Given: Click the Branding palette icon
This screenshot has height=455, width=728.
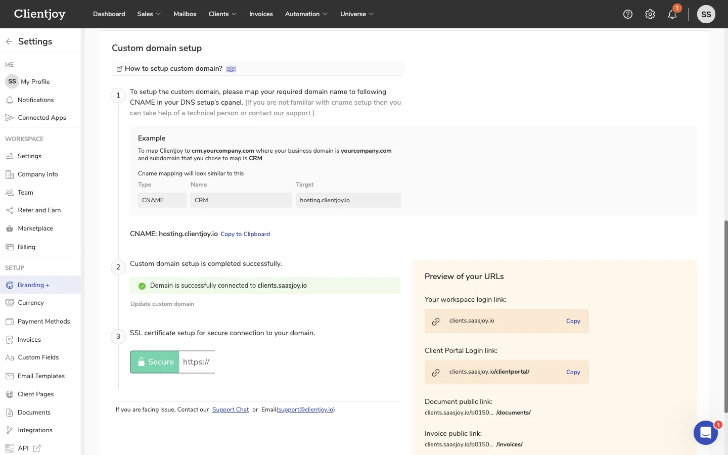Looking at the screenshot, I should pos(10,285).
